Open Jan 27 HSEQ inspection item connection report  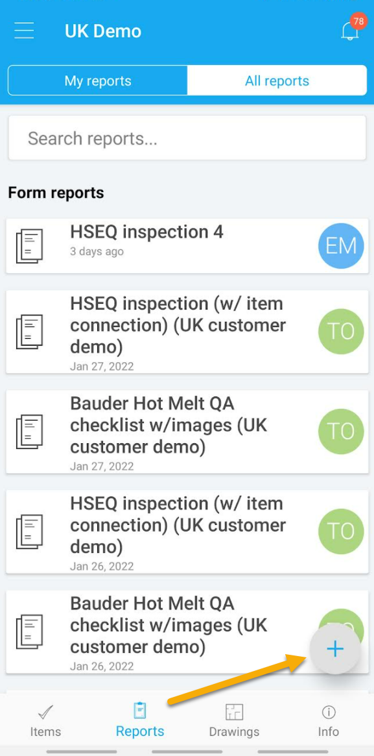tap(187, 331)
